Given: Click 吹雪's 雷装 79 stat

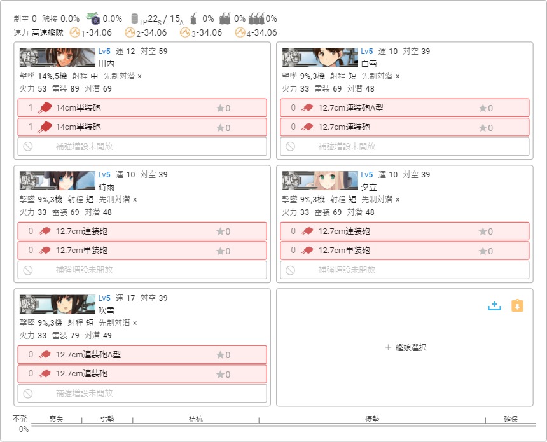Looking at the screenshot, I should coord(66,335).
